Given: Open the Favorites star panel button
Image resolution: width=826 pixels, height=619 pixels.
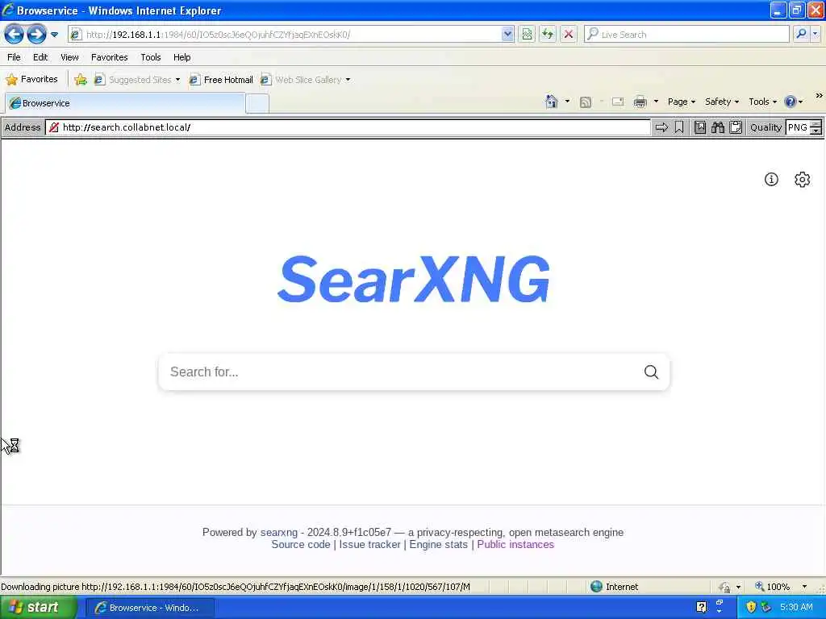Looking at the screenshot, I should pyautogui.click(x=32, y=80).
